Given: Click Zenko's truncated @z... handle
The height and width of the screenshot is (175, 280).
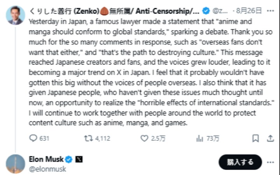Looking at the screenshot, I should click(219, 10).
